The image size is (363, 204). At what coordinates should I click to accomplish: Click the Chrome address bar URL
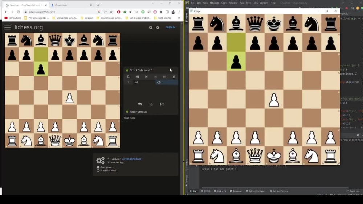pyautogui.click(x=42, y=12)
